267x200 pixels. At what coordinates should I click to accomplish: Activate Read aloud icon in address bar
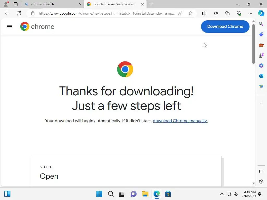(x=180, y=13)
